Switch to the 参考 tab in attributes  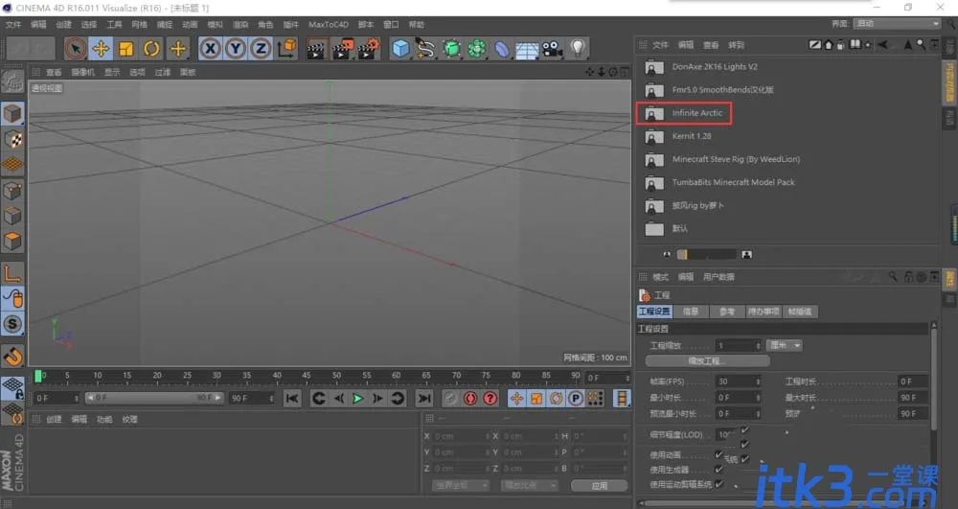point(727,312)
